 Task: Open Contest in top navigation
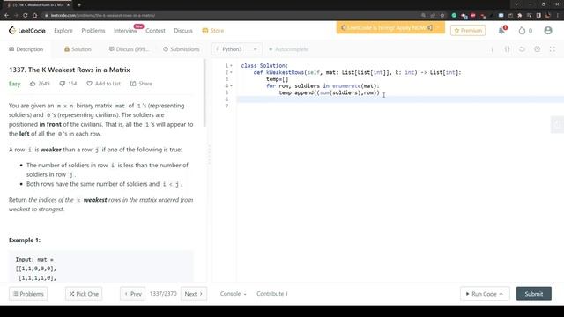[155, 31]
